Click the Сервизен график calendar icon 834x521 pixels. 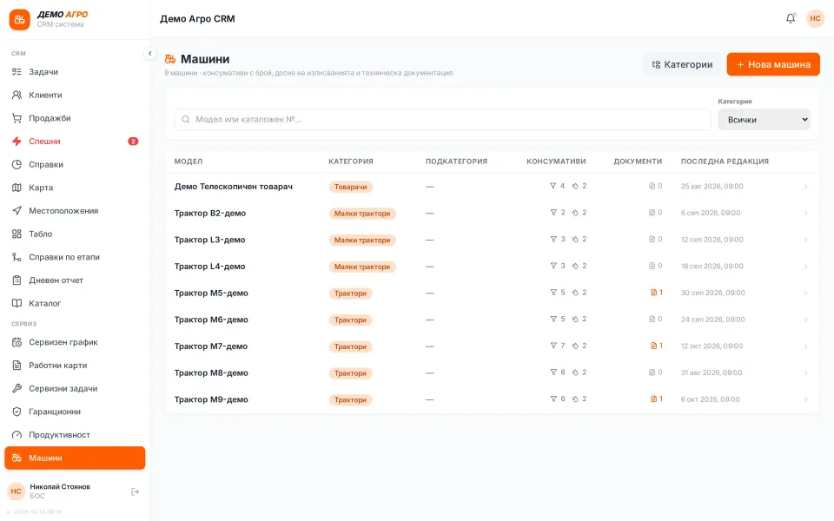[17, 342]
